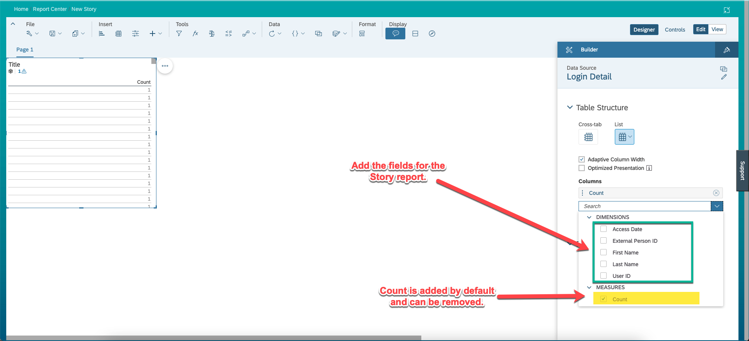
Task: Edit data source with the pencil icon
Action: point(724,77)
